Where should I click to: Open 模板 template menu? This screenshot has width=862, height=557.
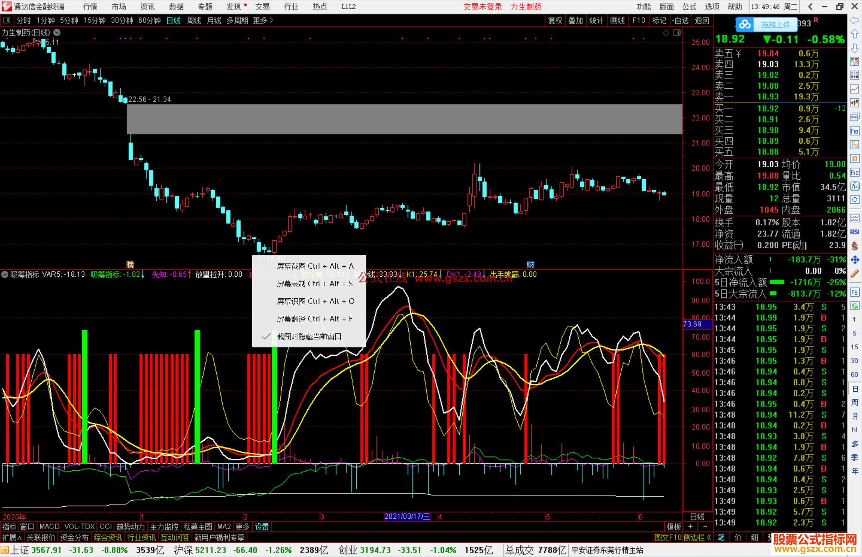674,527
